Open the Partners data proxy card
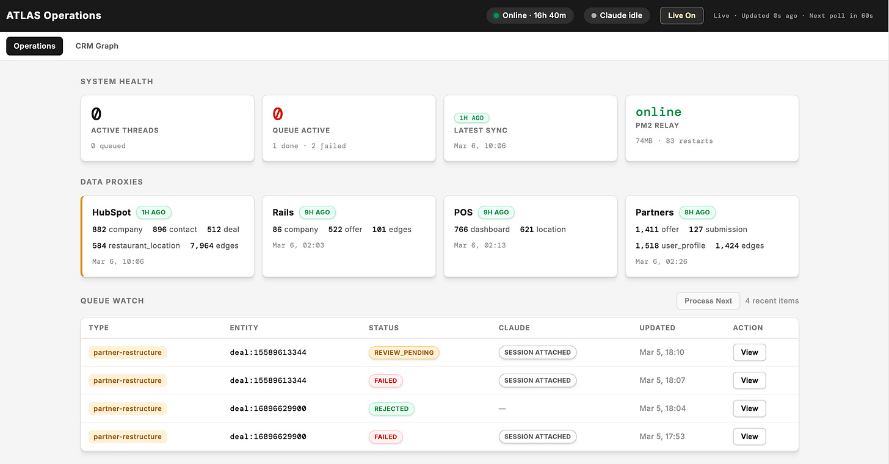889x464 pixels. 712,236
